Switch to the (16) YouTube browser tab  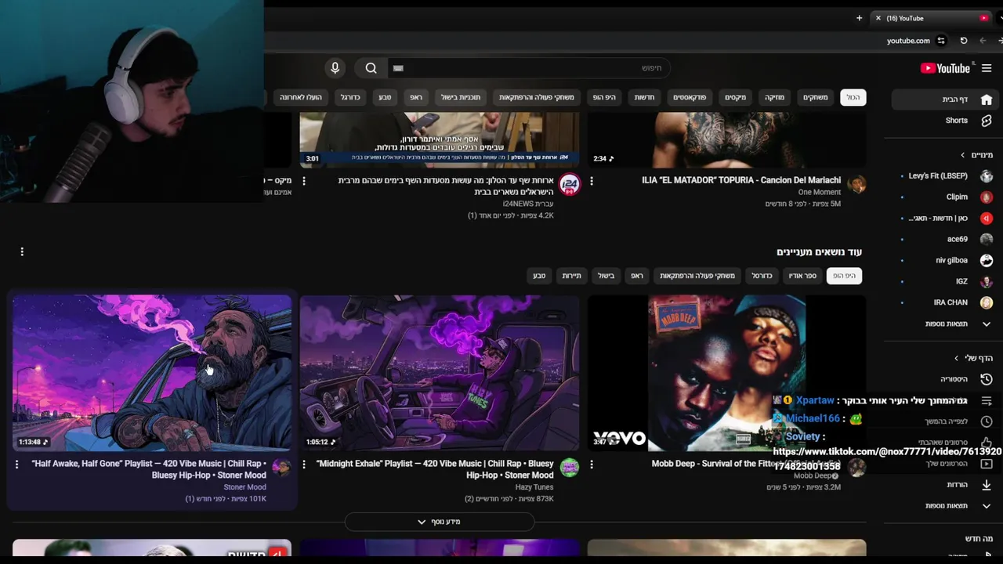(x=932, y=18)
